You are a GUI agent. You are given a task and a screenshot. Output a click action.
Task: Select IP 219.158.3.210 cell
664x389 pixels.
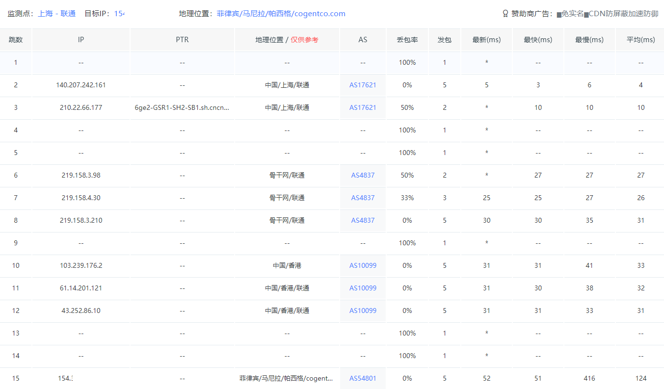(81, 220)
